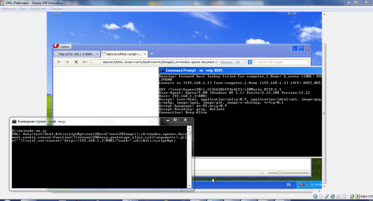Screen dimensions: 373x201
Task: Click VirtualBox USB devices status icon
Action: [x=327, y=196]
